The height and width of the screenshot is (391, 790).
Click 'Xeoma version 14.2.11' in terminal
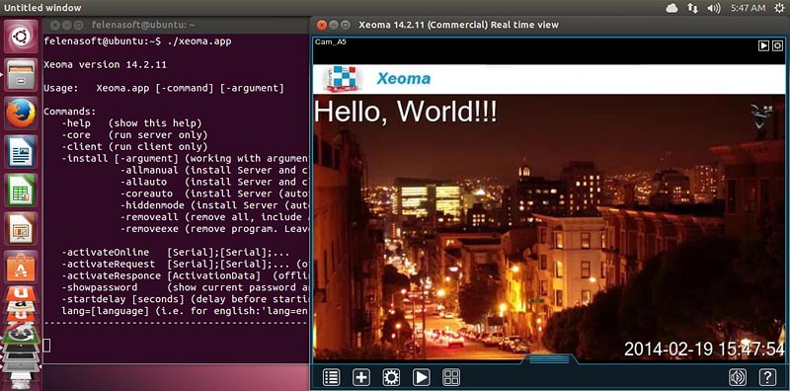[x=105, y=64]
